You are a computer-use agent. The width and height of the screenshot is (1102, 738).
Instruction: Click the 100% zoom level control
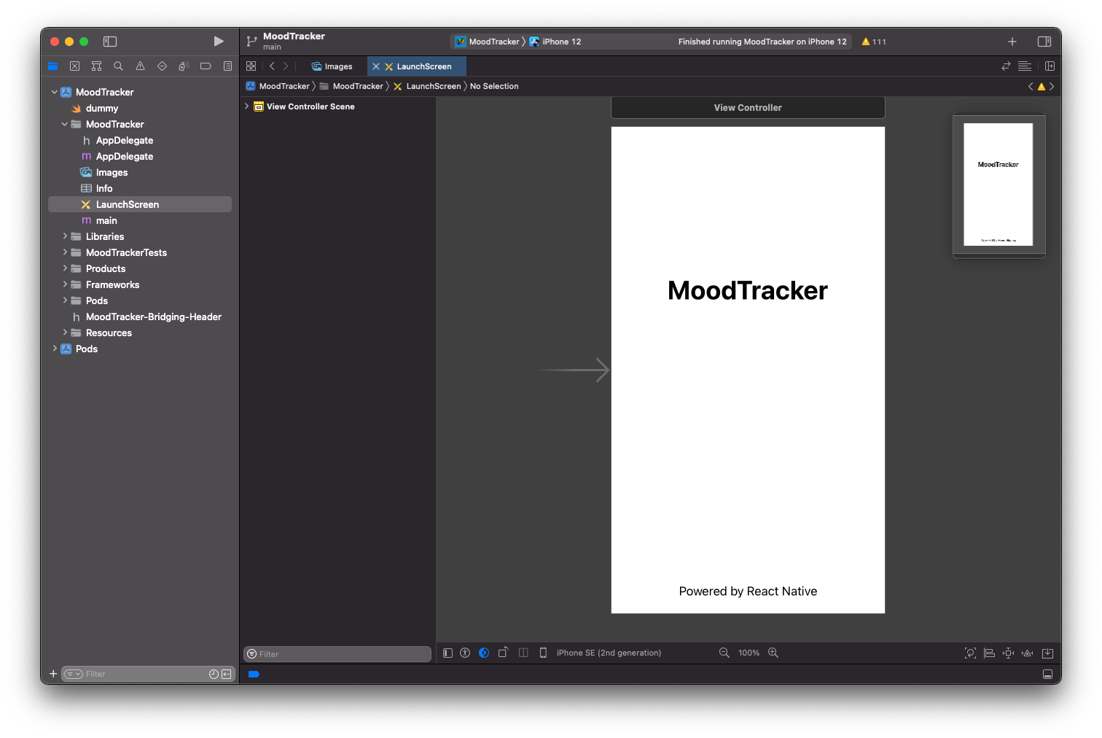click(x=749, y=653)
